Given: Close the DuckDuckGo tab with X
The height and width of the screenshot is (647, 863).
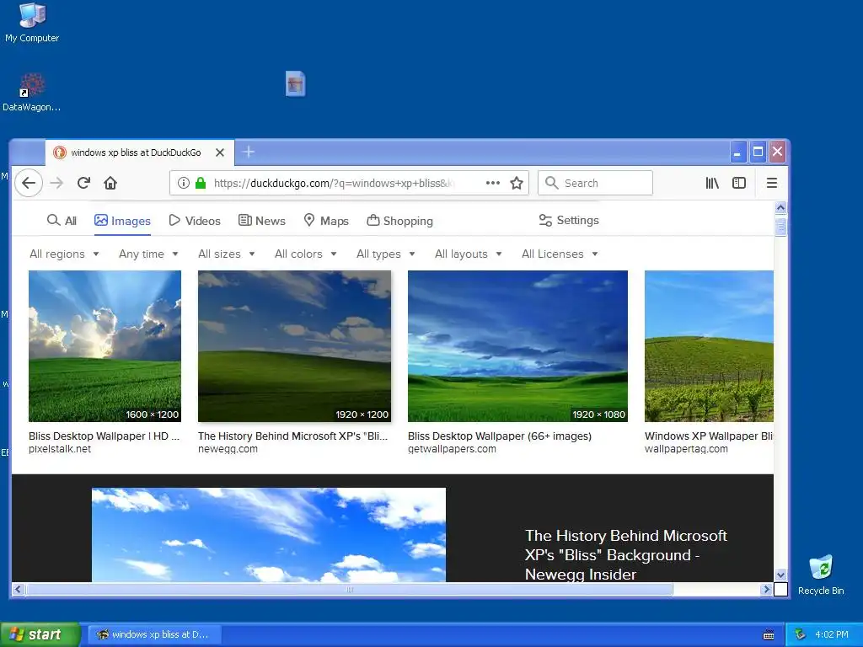Looking at the screenshot, I should tap(220, 152).
